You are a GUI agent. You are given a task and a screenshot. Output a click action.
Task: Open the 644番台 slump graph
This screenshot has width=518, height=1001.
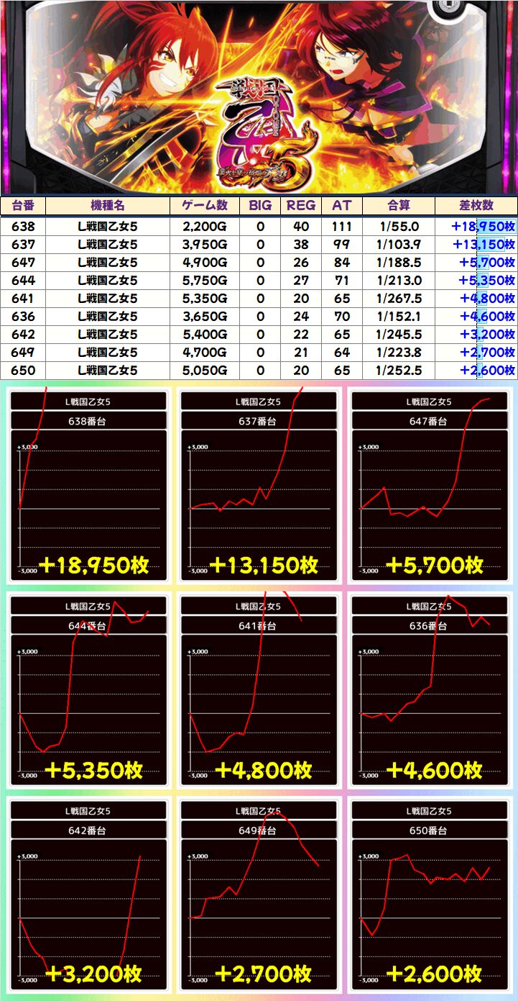click(88, 690)
